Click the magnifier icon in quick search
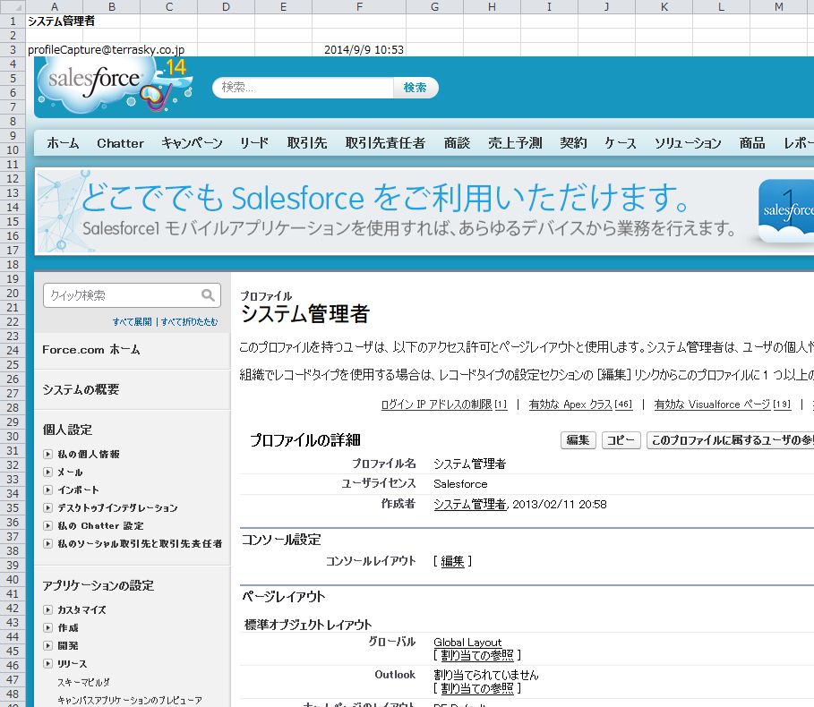 [208, 295]
